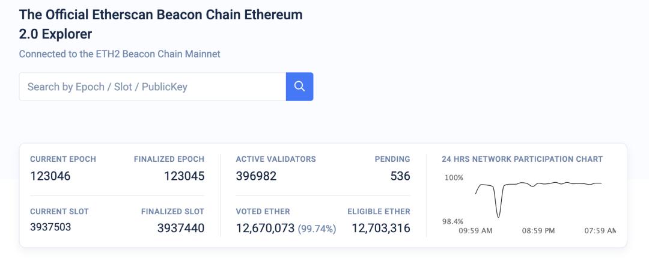Viewport: 649px width, 264px height.
Task: Open finalized epoch 123045
Action: tap(184, 176)
